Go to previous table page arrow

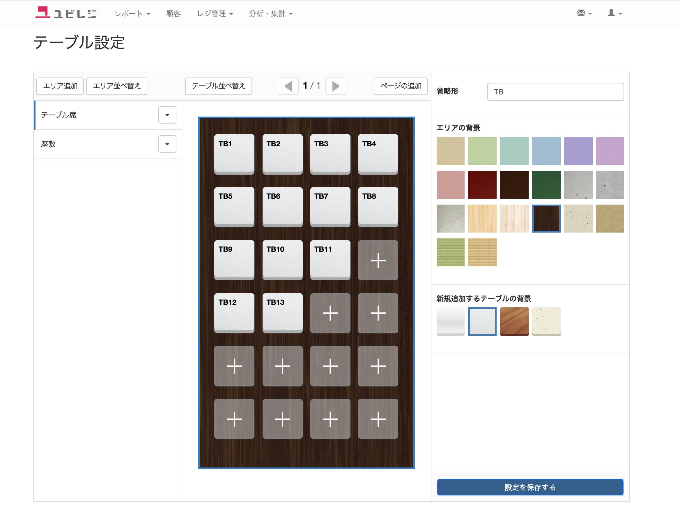(288, 86)
